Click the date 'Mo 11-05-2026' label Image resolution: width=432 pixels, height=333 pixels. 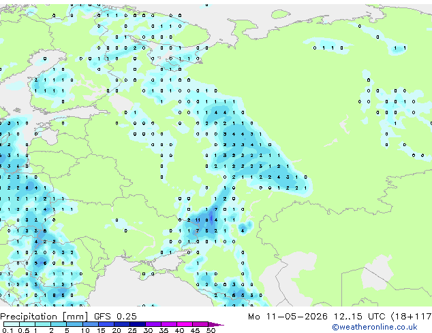pyautogui.click(x=288, y=317)
